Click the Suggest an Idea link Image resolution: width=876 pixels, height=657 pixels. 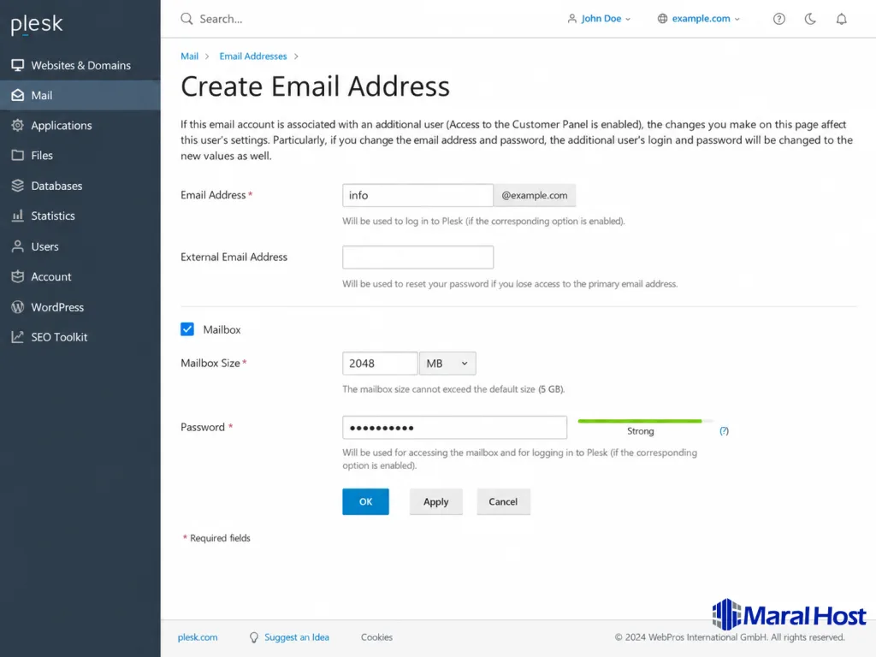click(297, 637)
